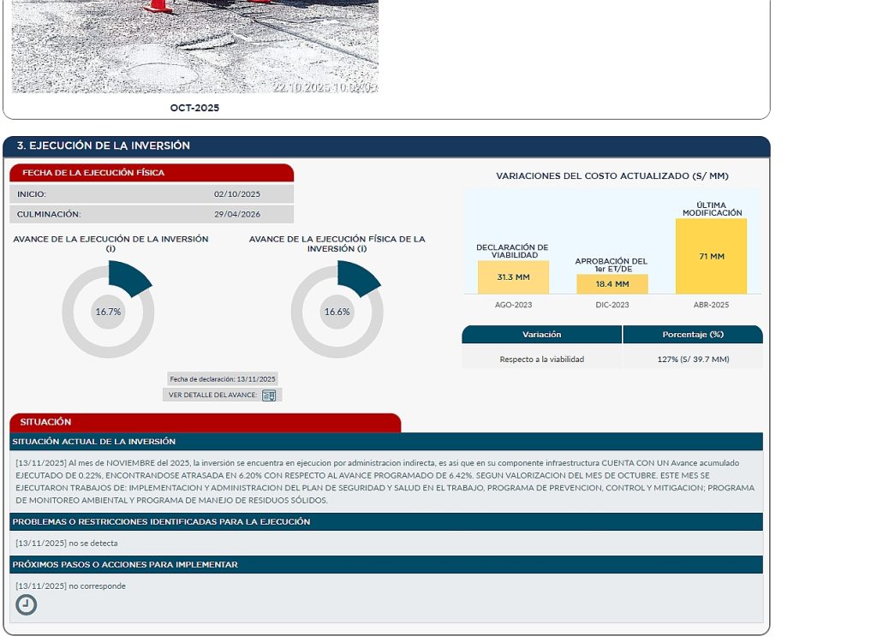This screenshot has height=642, width=877.
Task: Select the 18.4 MM first ET/DE approval bar
Action: [x=612, y=284]
